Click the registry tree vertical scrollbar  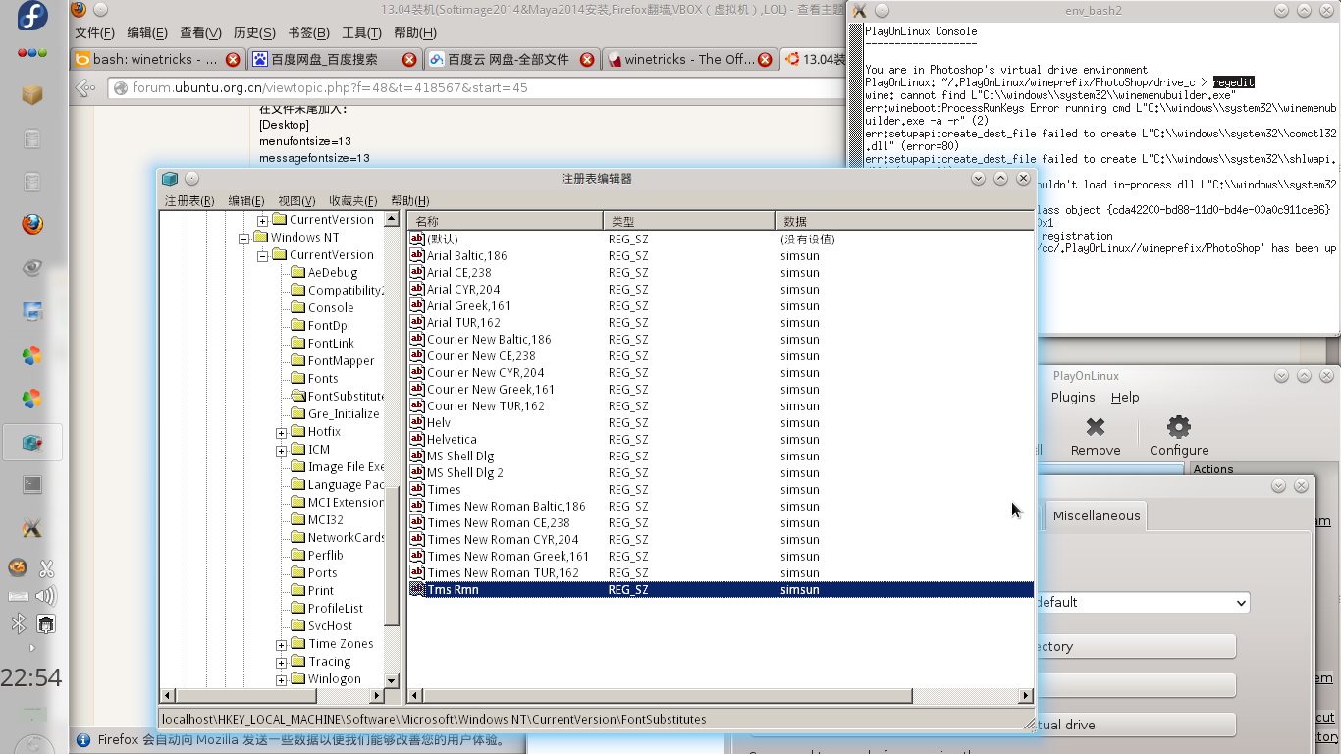click(392, 557)
